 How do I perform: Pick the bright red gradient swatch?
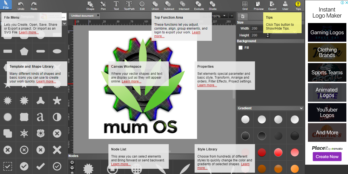click(278, 152)
